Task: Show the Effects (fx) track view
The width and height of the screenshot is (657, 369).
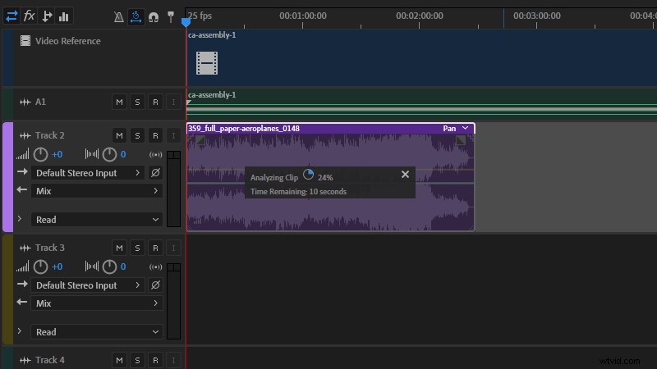Action: 29,16
